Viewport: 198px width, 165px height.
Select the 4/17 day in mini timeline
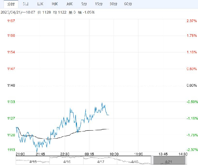[100, 160]
